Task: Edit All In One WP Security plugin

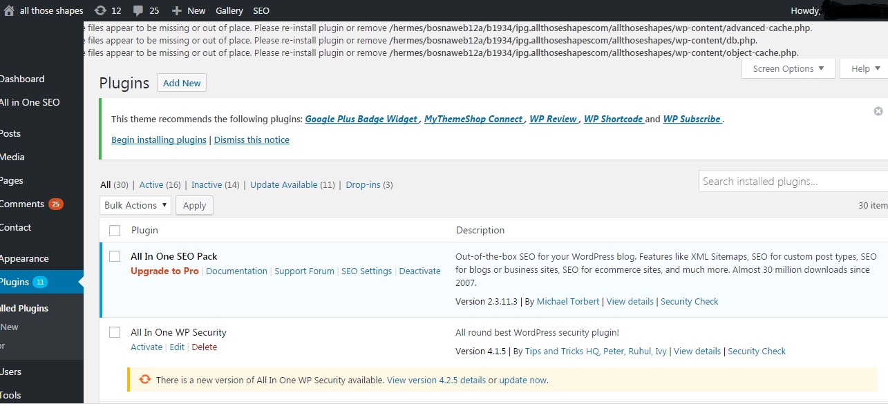Action: tap(177, 347)
